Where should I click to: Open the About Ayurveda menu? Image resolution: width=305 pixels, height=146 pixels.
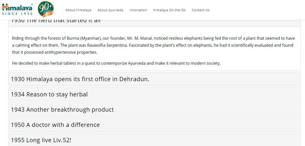(110, 10)
